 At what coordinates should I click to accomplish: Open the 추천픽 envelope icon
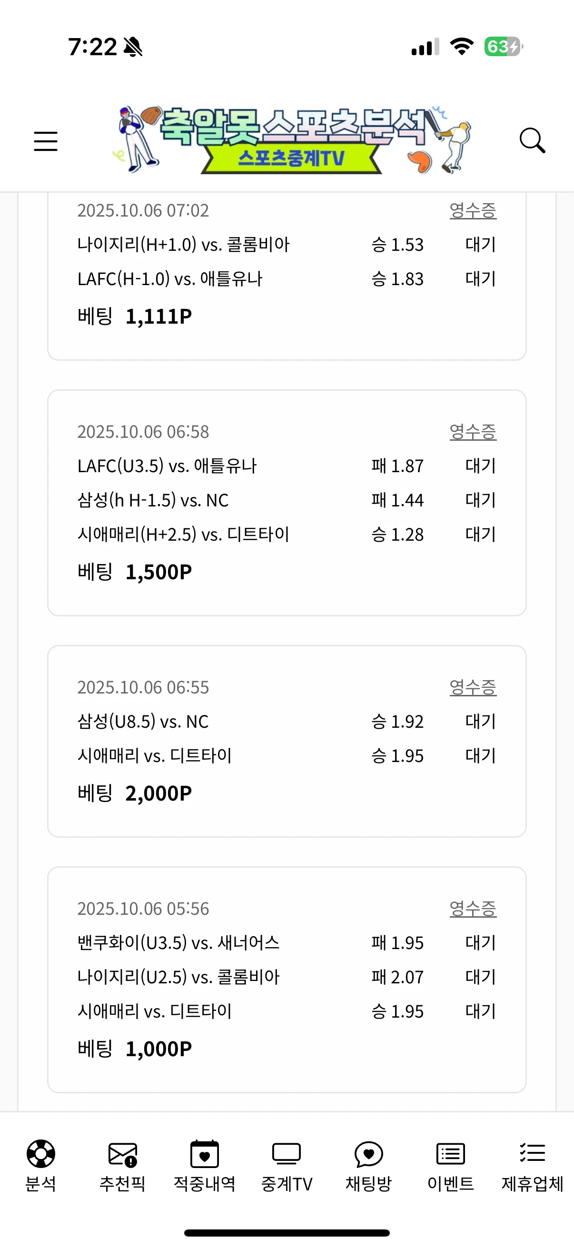[x=122, y=1154]
